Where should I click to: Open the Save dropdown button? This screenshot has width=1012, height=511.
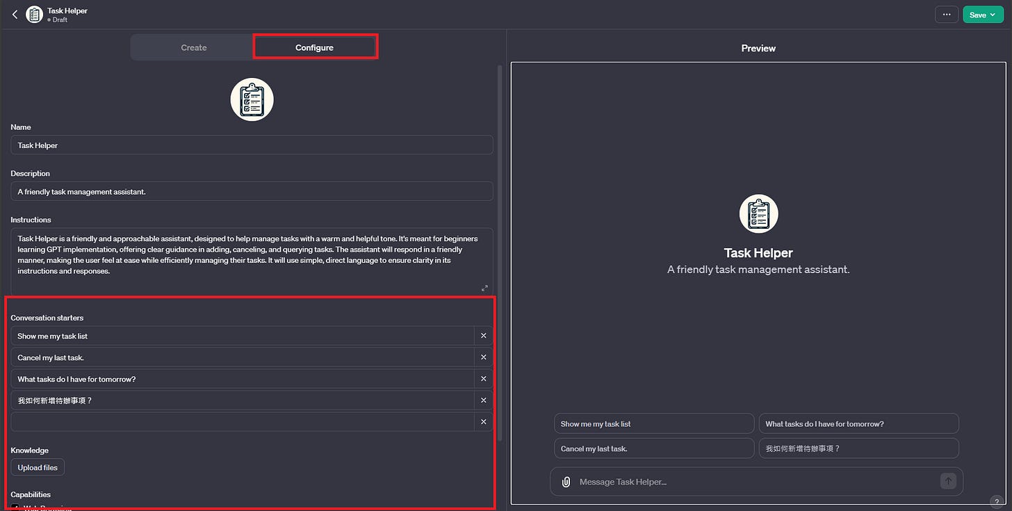[983, 15]
